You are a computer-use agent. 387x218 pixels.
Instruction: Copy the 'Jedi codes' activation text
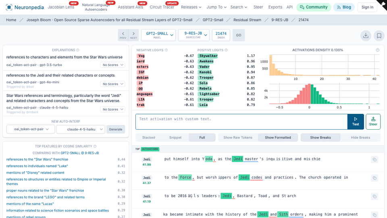(375, 178)
